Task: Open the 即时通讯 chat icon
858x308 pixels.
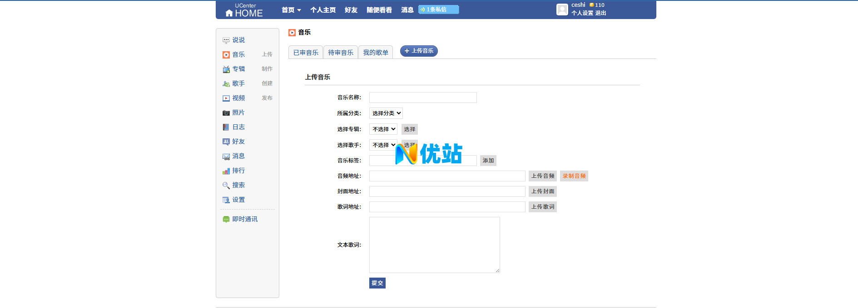Action: (x=226, y=220)
